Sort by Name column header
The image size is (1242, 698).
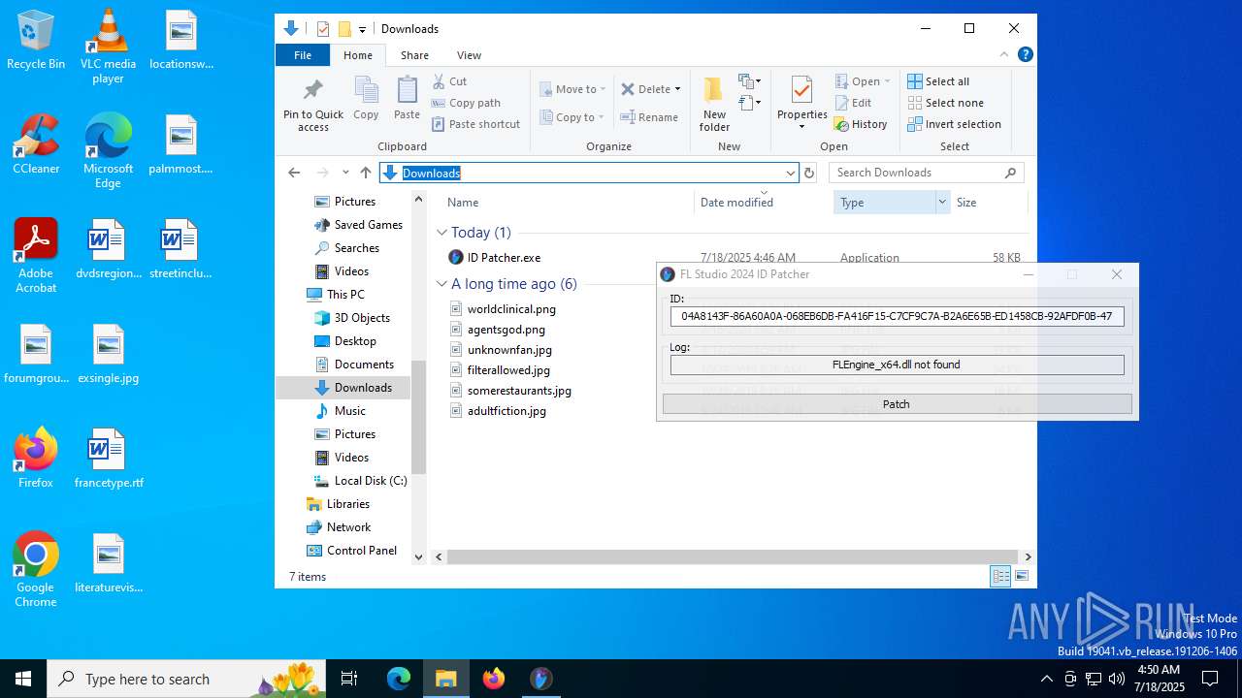[568, 202]
